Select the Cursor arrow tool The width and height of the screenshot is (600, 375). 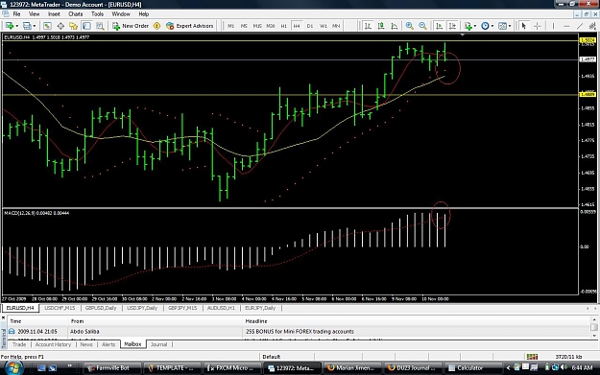coord(524,26)
